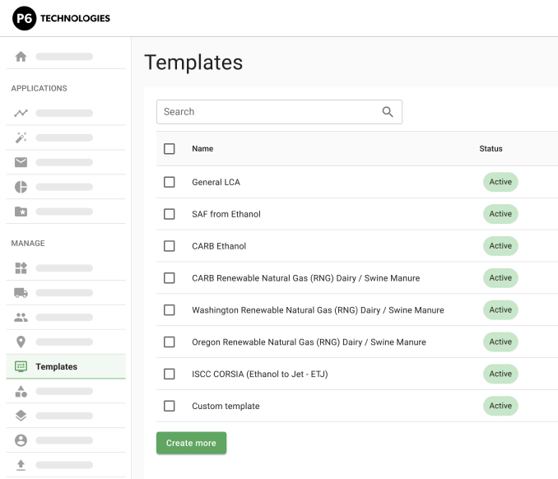Click Active badge for SAF from Ethanol
The height and width of the screenshot is (479, 558).
(x=500, y=214)
